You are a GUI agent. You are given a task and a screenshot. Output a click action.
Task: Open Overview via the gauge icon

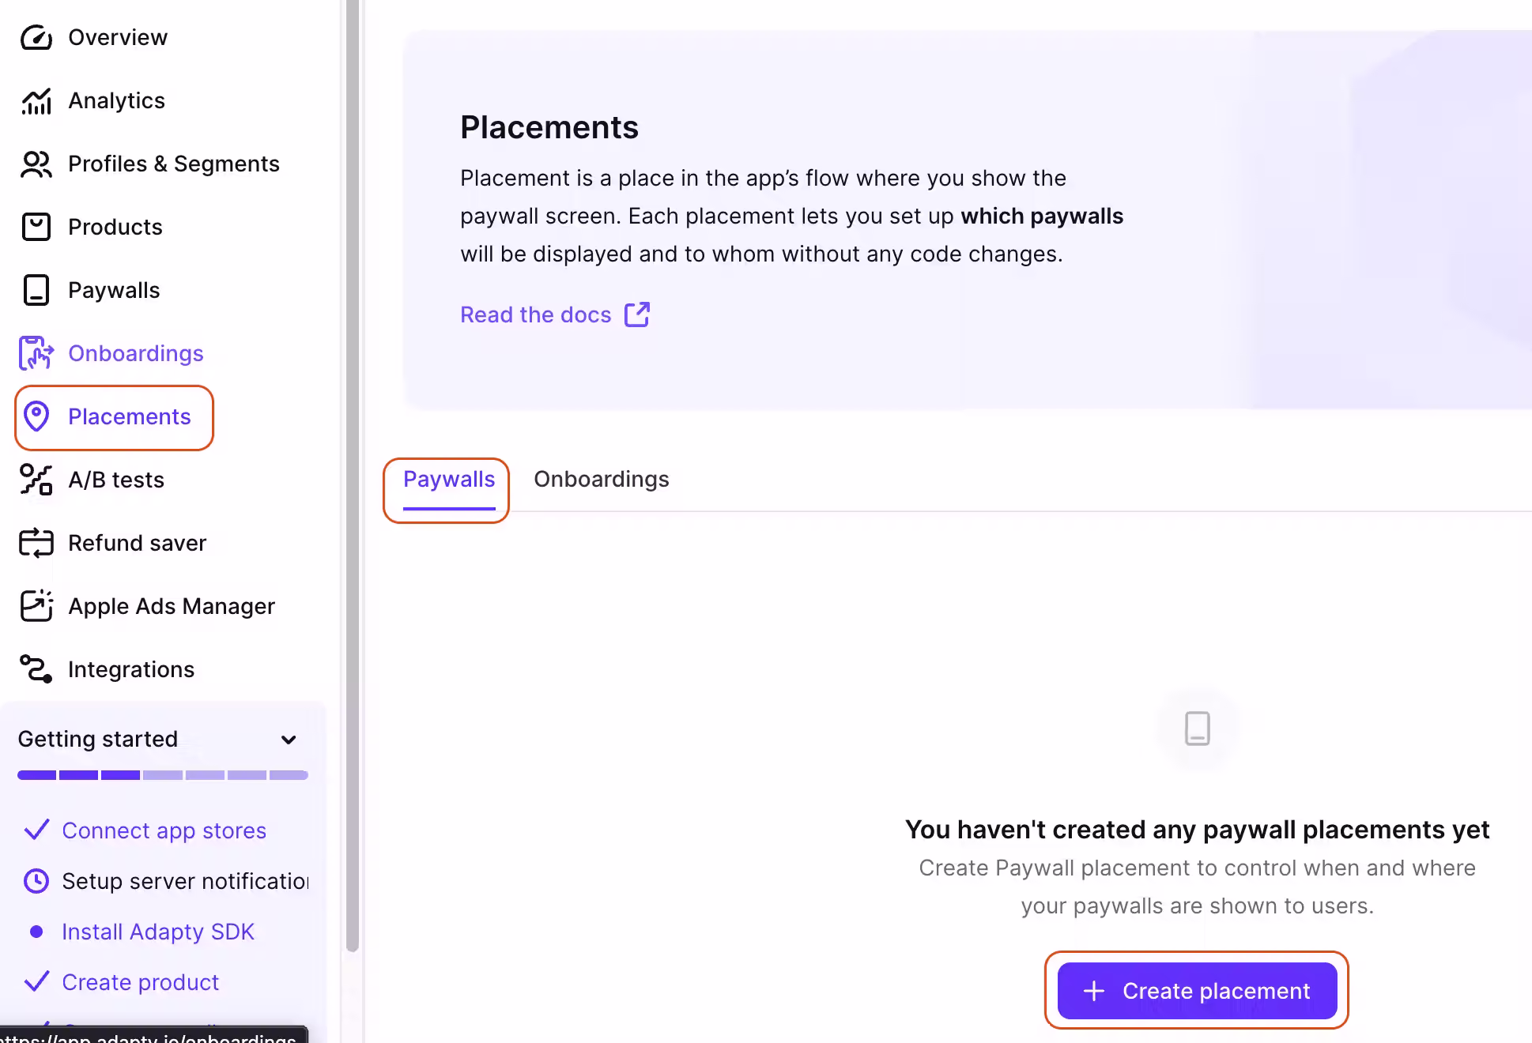(36, 37)
